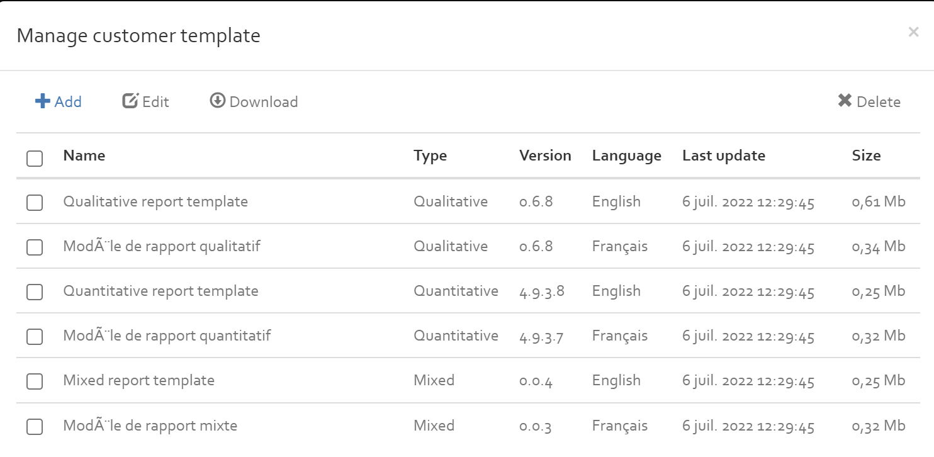
Task: Click the Size column header
Action: point(866,155)
